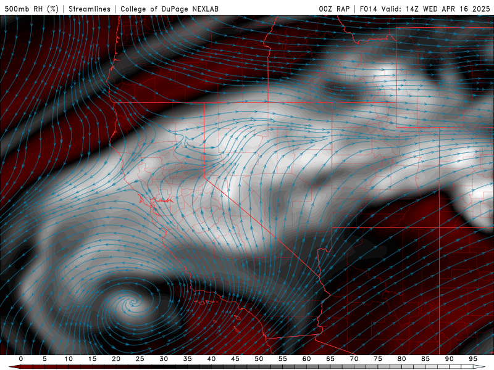
Task: Click the center of the cyclonic streamline swirl offshore
Action: [133, 303]
